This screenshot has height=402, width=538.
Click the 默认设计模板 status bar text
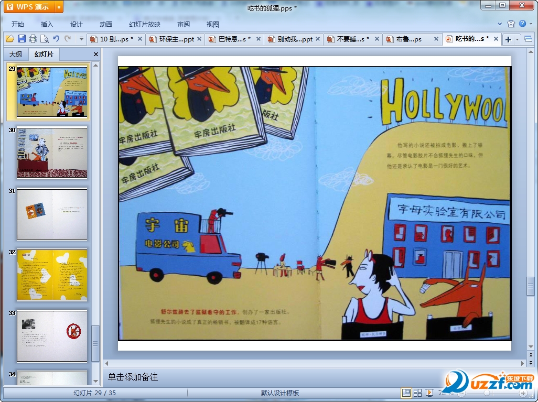coord(280,393)
